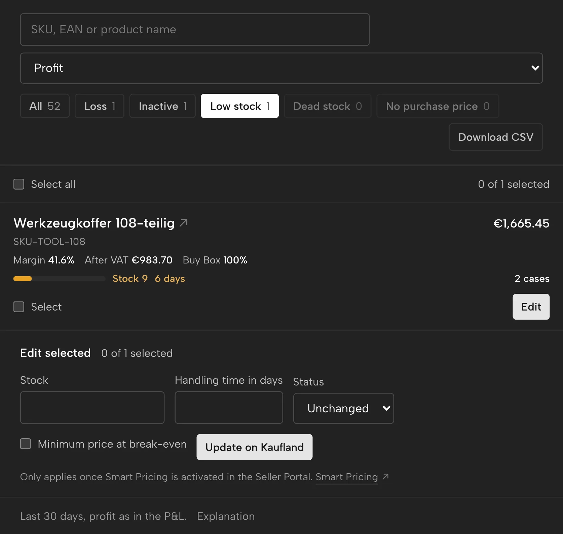The width and height of the screenshot is (563, 534).
Task: Click the 2 cases text
Action: (532, 279)
